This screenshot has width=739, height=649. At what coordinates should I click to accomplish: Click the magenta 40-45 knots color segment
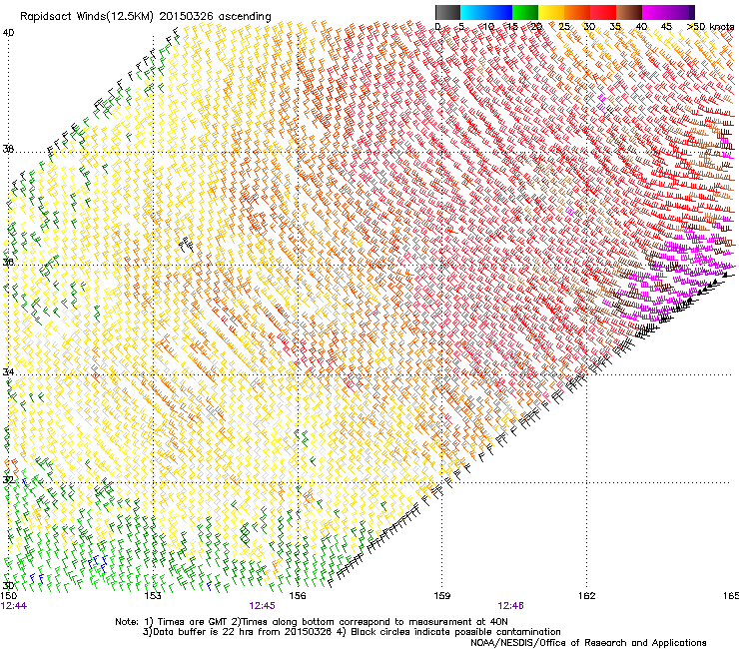click(655, 12)
